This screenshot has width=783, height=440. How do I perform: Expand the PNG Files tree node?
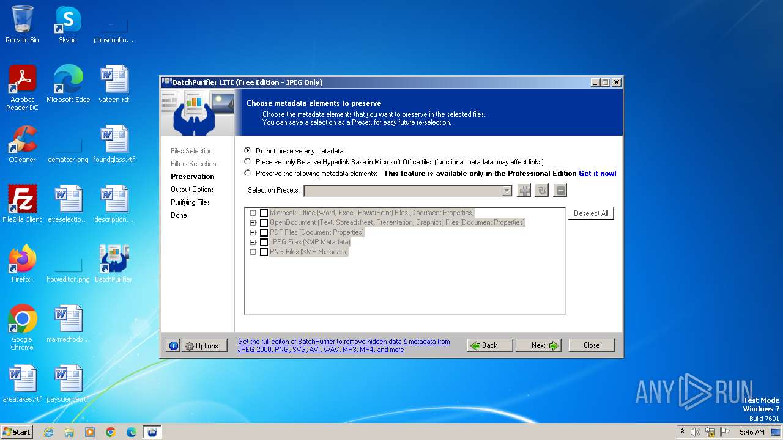(x=253, y=252)
